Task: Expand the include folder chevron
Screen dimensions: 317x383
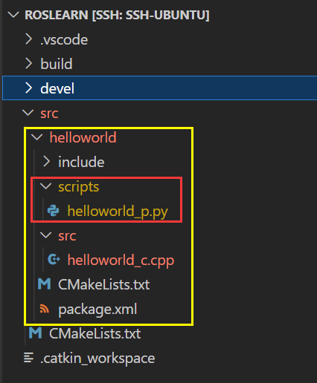Action: point(47,162)
